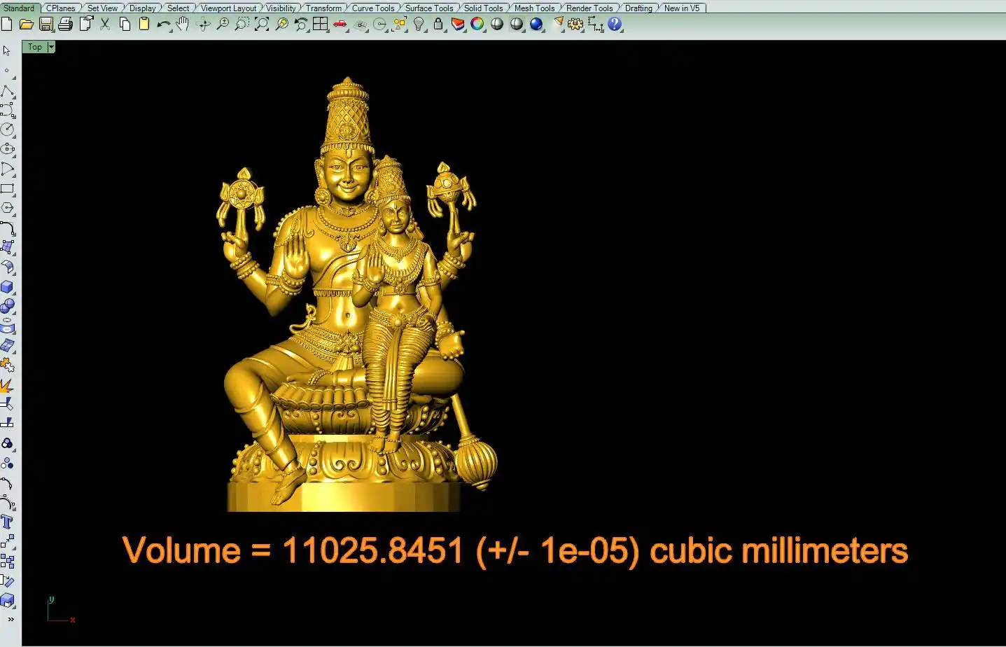Switch to the Mesh Tools tab

(x=534, y=8)
